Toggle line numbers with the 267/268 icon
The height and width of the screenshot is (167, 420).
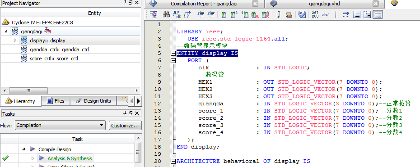pos(315,14)
